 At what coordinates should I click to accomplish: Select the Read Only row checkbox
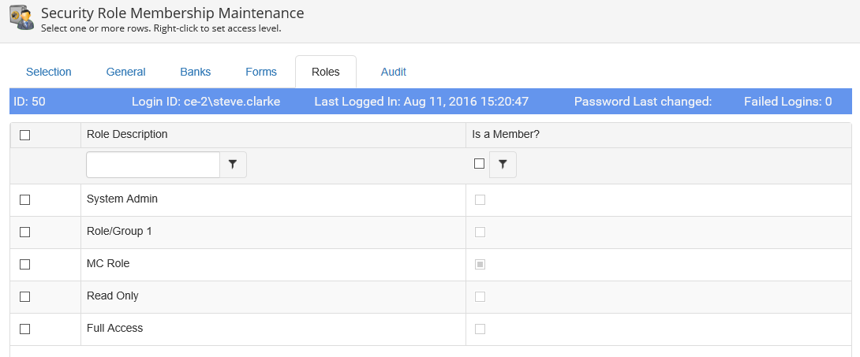(24, 297)
